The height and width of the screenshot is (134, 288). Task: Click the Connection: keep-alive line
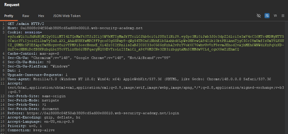(31, 130)
